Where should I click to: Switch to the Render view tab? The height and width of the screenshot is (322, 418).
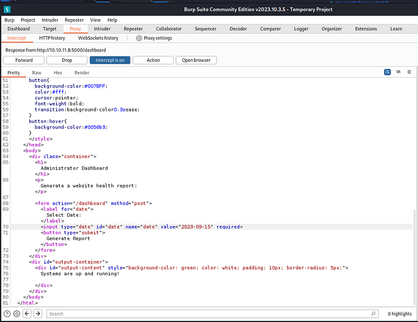pos(81,73)
